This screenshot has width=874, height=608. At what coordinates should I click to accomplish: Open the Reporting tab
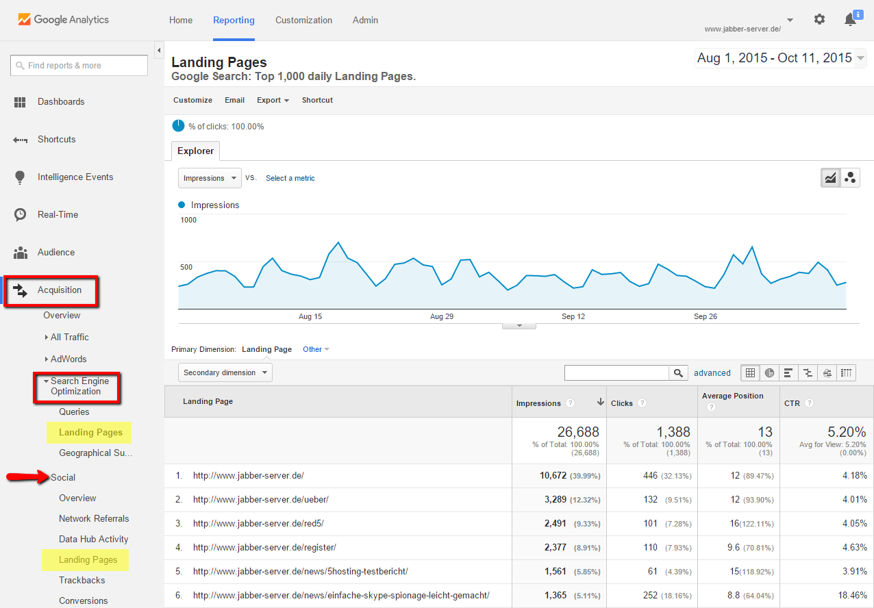tap(234, 20)
